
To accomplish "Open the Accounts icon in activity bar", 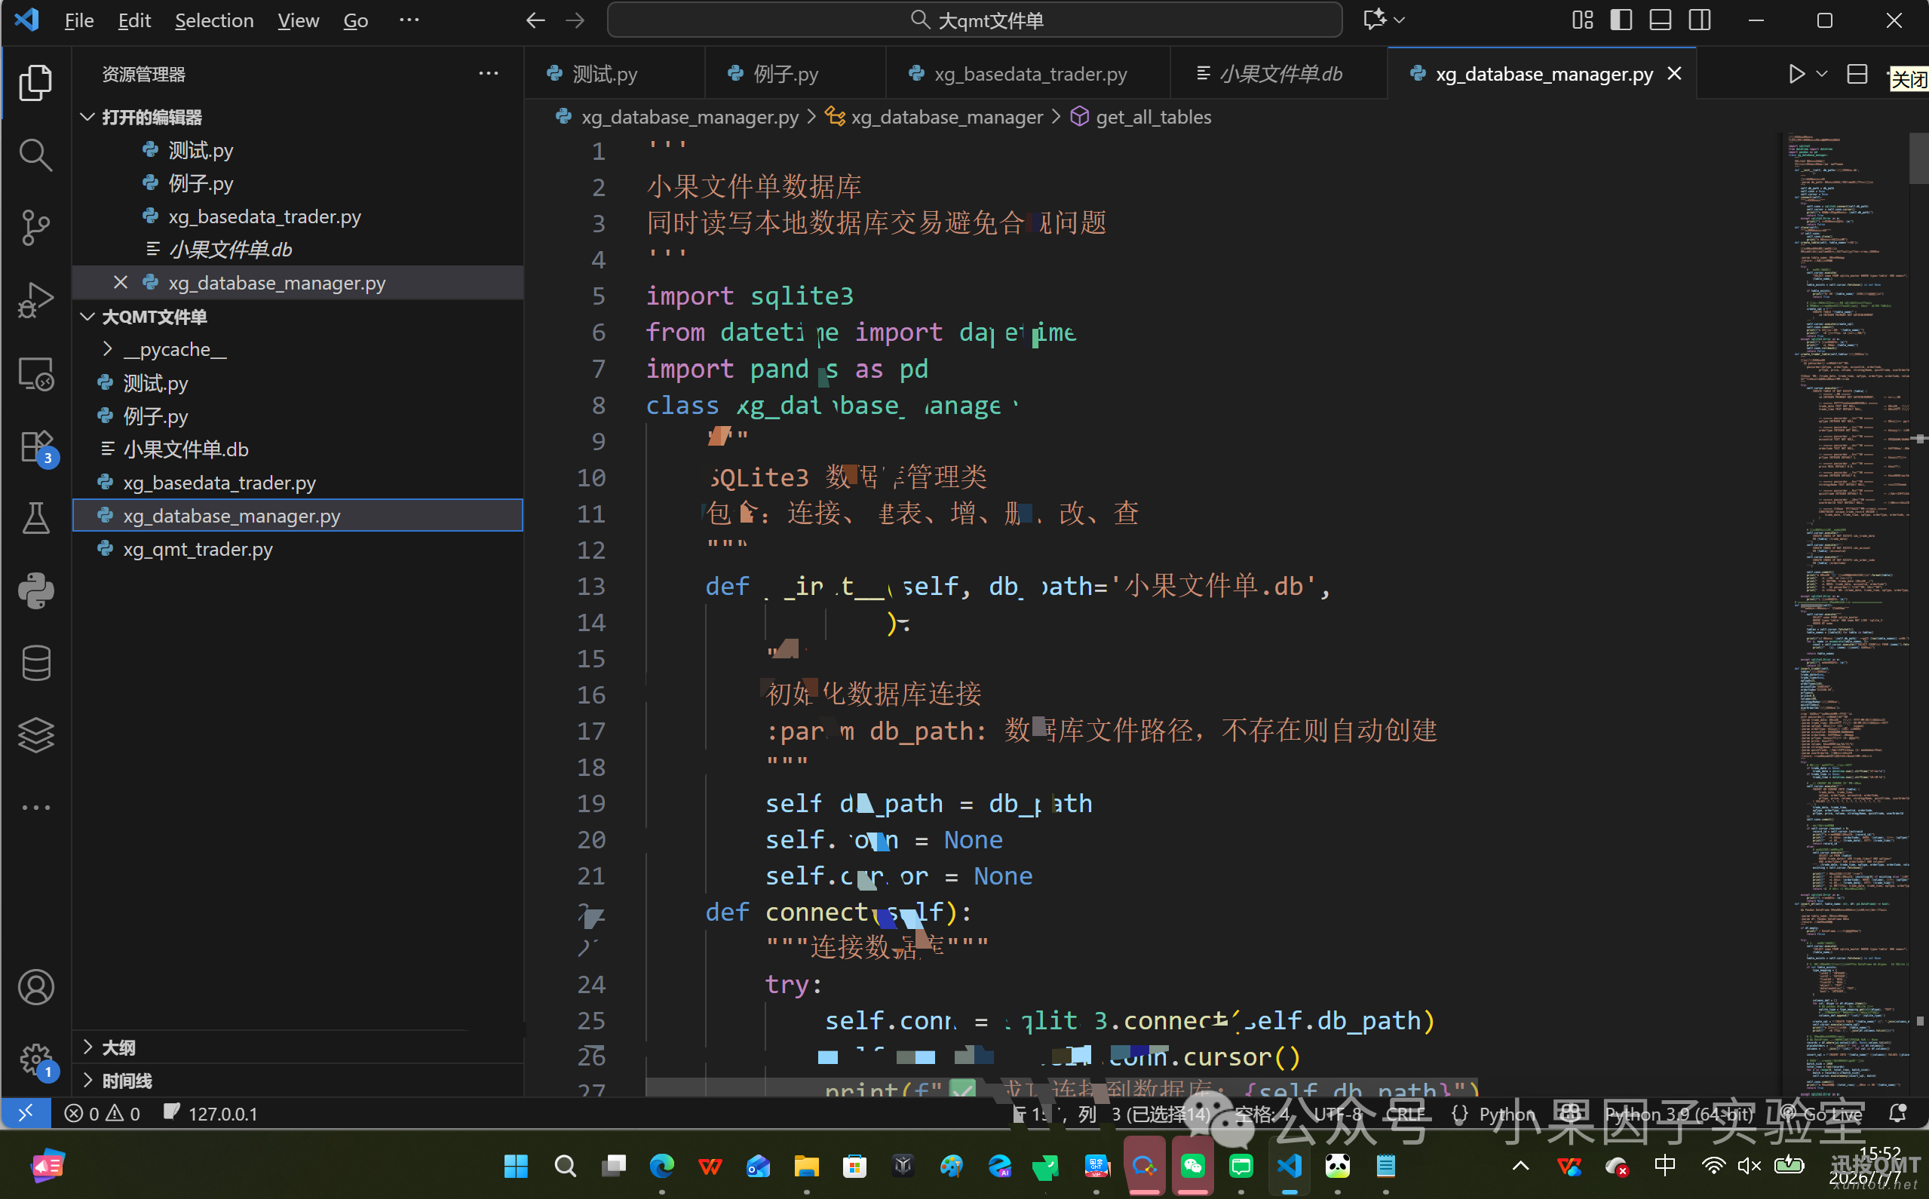I will (35, 987).
